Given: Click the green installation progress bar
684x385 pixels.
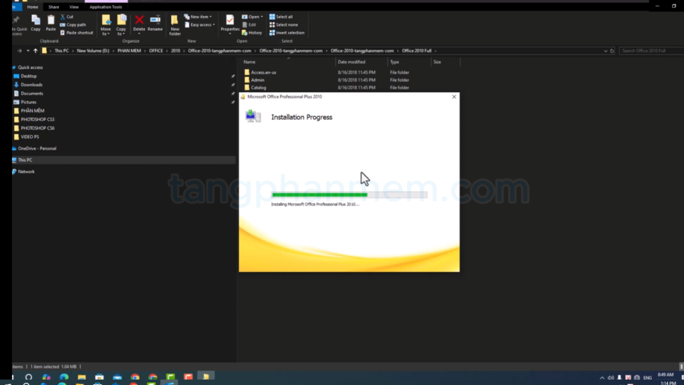Looking at the screenshot, I should pyautogui.click(x=349, y=195).
